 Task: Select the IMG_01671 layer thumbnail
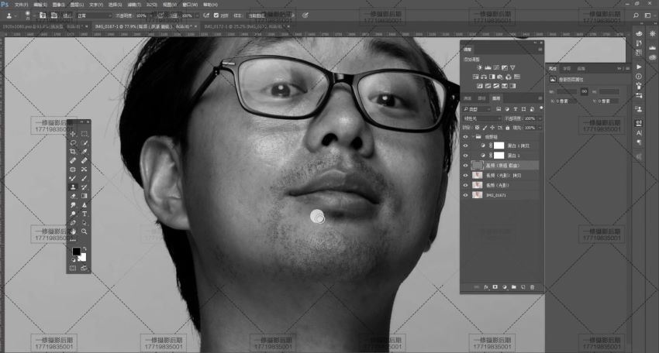pyautogui.click(x=478, y=195)
